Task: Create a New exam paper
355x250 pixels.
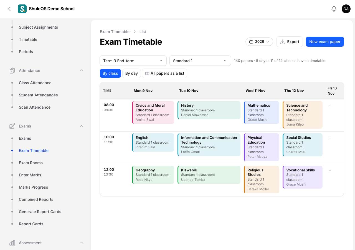Action: click(x=325, y=42)
